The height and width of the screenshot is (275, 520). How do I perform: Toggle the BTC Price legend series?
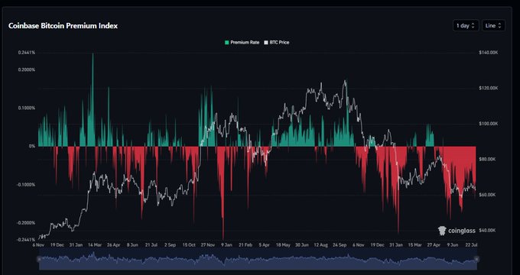coord(277,43)
